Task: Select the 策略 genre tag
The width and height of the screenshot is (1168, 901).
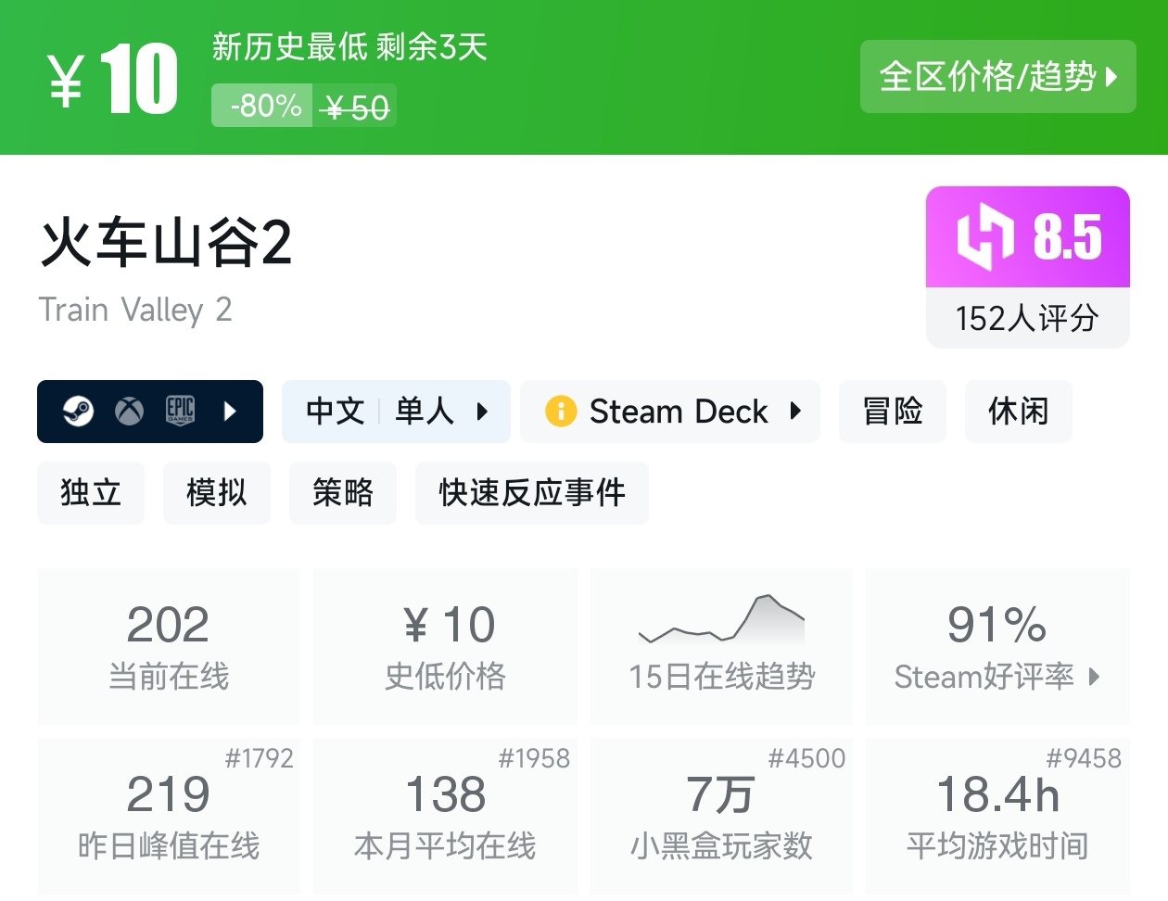Action: 343,492
